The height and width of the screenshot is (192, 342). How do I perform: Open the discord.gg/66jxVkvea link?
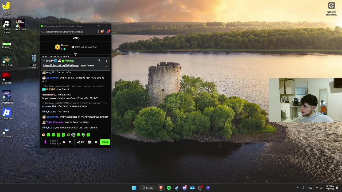[x=61, y=66]
